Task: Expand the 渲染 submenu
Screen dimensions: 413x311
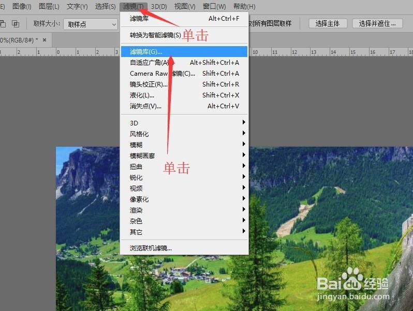Action: (184, 210)
